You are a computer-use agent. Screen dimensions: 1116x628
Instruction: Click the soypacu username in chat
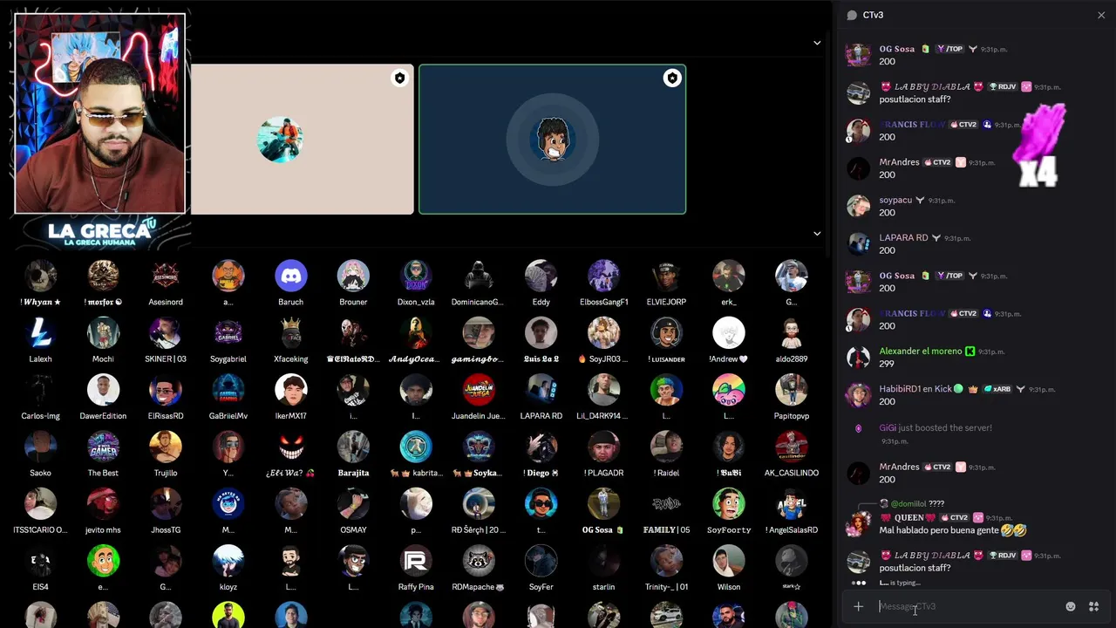(895, 200)
